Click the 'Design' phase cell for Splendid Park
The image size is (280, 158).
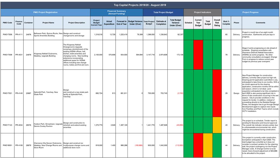tap(236, 93)
